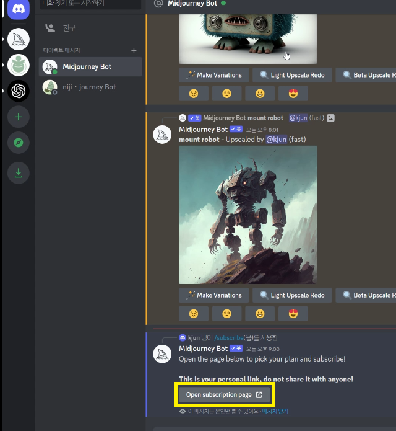Click Make Variations under robot image
The image size is (396, 431).
(x=213, y=295)
